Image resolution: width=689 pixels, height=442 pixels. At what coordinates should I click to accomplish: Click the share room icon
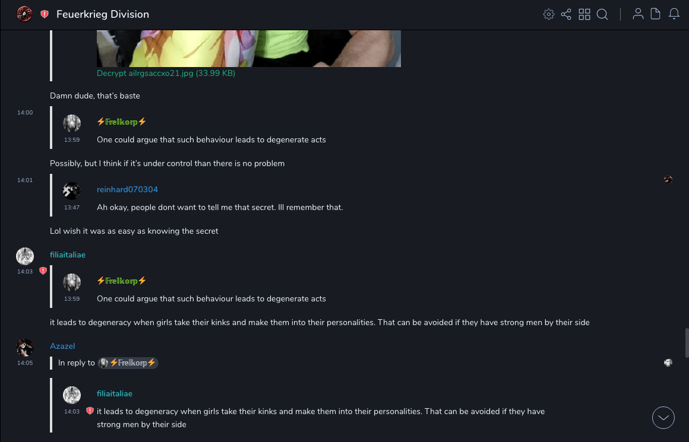pyautogui.click(x=566, y=14)
